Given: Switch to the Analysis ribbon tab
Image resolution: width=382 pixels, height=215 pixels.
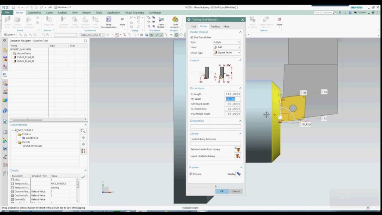Looking at the screenshot, I should 62,13.
